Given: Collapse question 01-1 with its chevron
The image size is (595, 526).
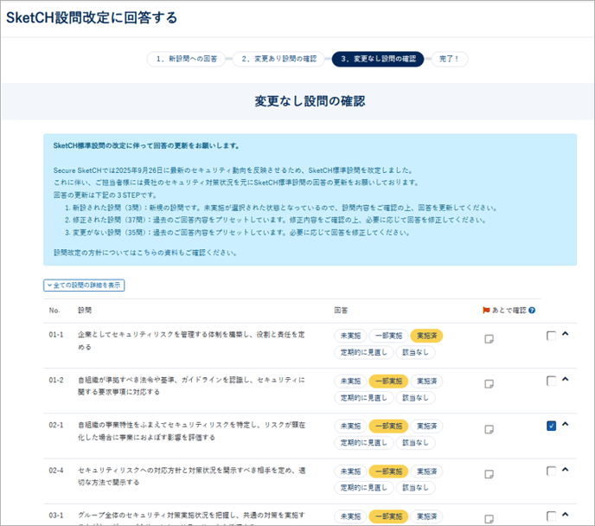Looking at the screenshot, I should pos(565,334).
